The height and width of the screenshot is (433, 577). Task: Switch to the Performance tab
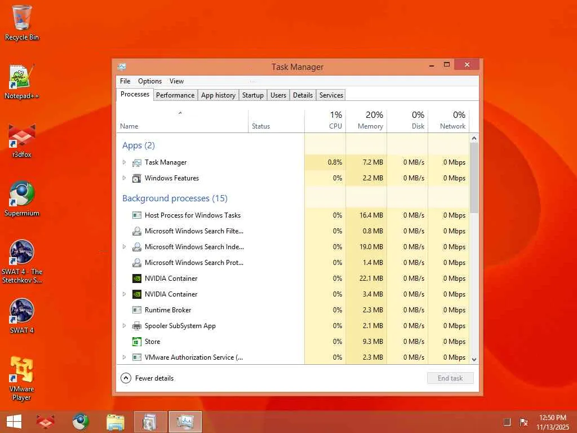point(175,95)
